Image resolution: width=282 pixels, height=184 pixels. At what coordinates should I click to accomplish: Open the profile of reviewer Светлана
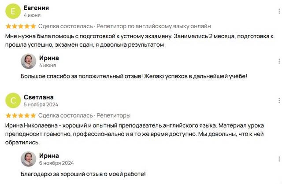39,97
